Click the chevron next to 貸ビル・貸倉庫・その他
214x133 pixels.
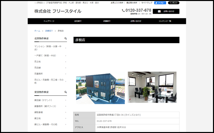[x=66, y=125]
